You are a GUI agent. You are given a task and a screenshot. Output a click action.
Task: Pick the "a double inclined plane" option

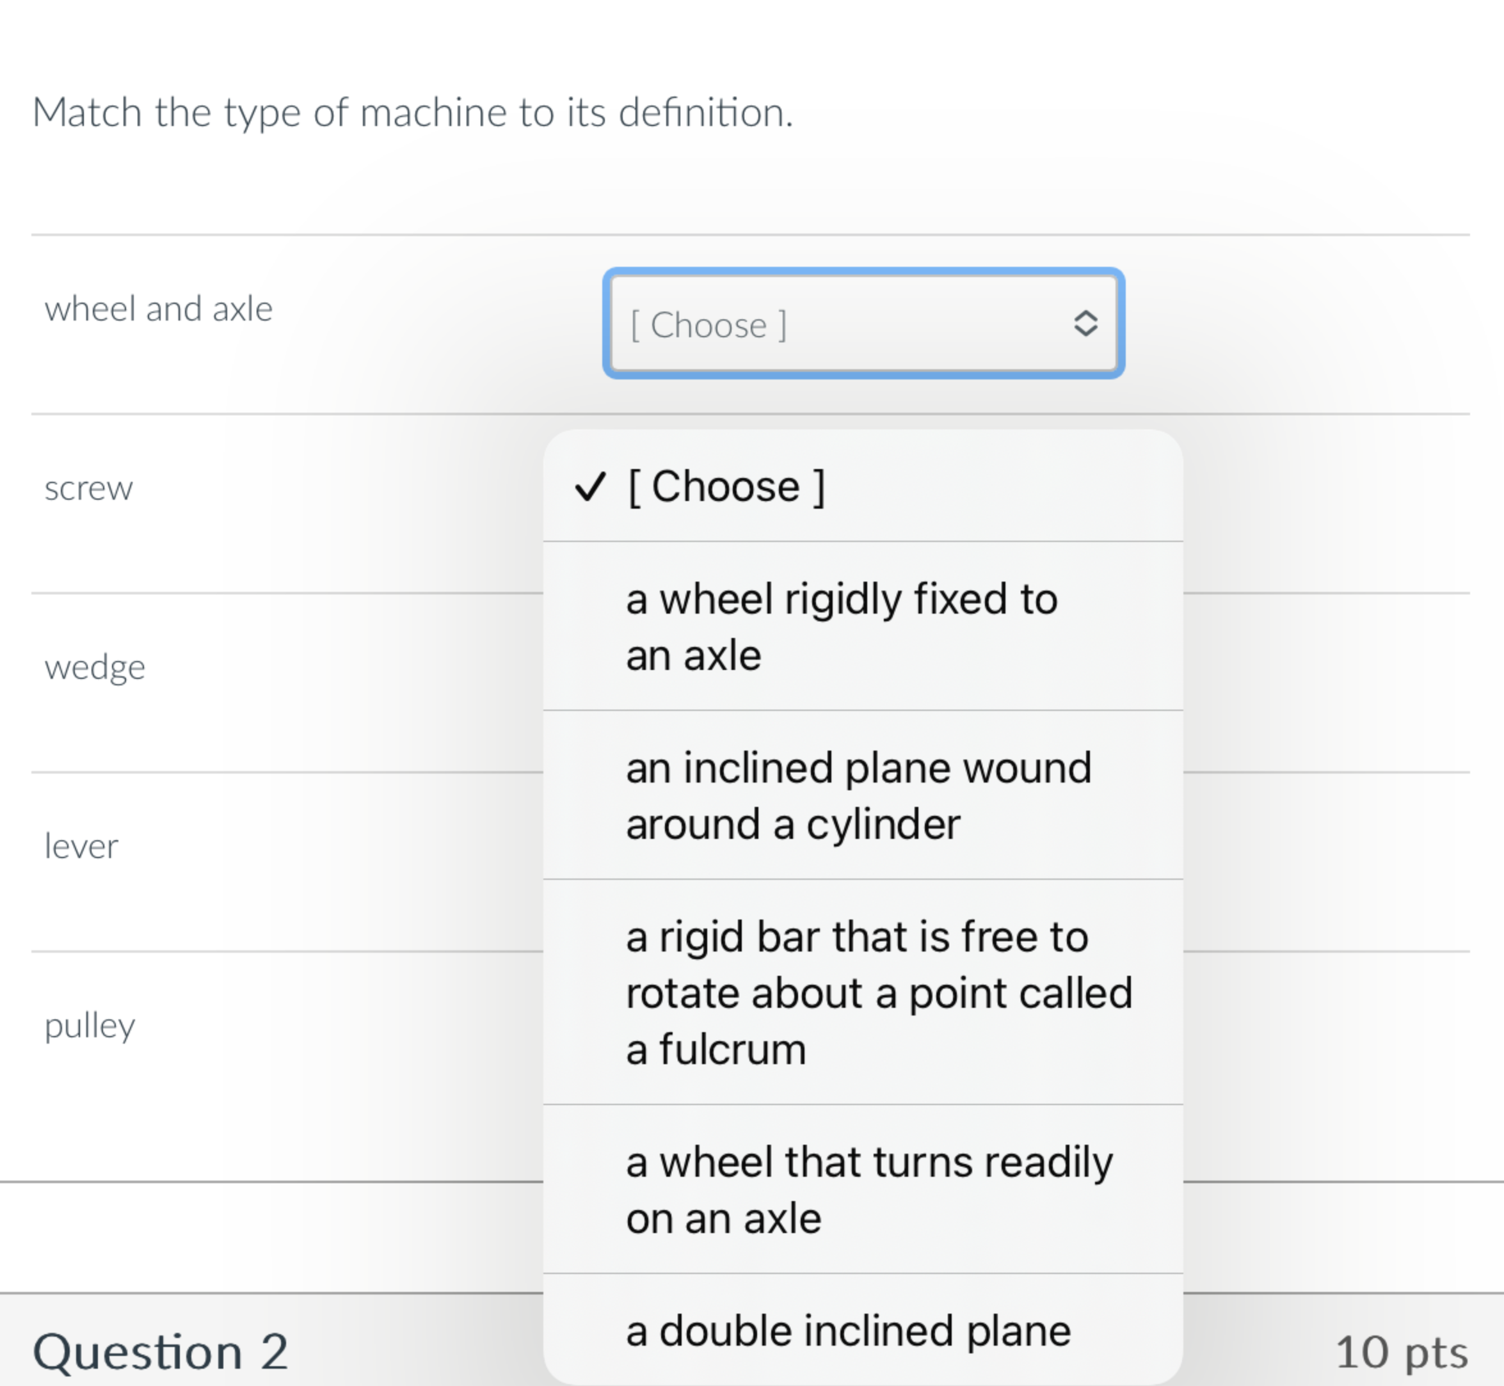click(x=847, y=1331)
